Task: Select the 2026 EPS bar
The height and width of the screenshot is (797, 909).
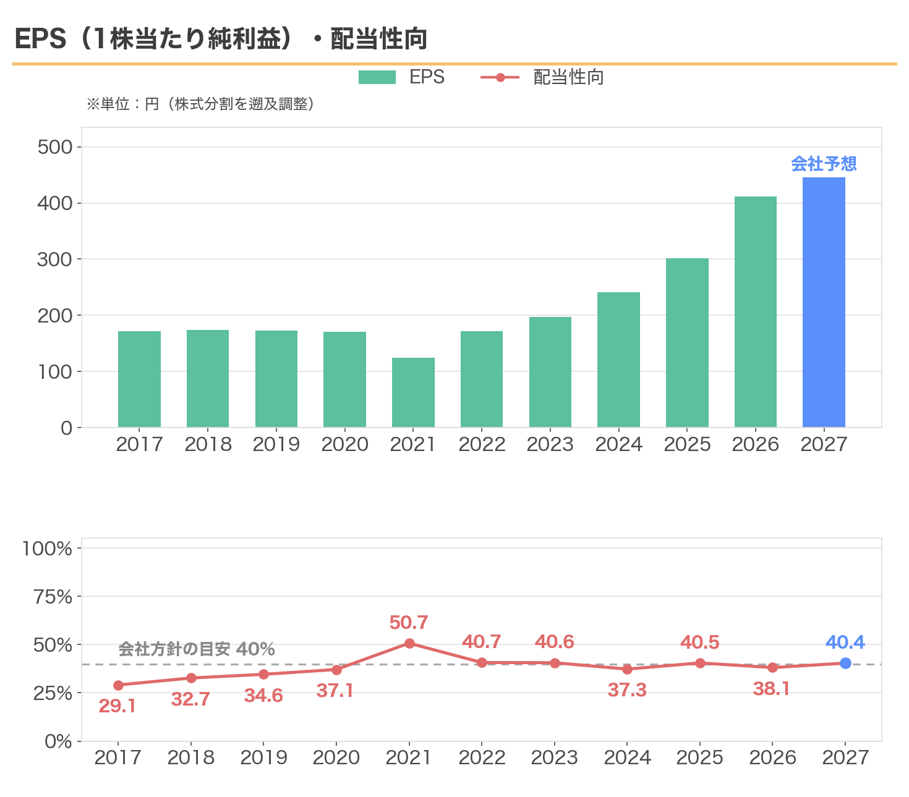Action: pyautogui.click(x=756, y=312)
